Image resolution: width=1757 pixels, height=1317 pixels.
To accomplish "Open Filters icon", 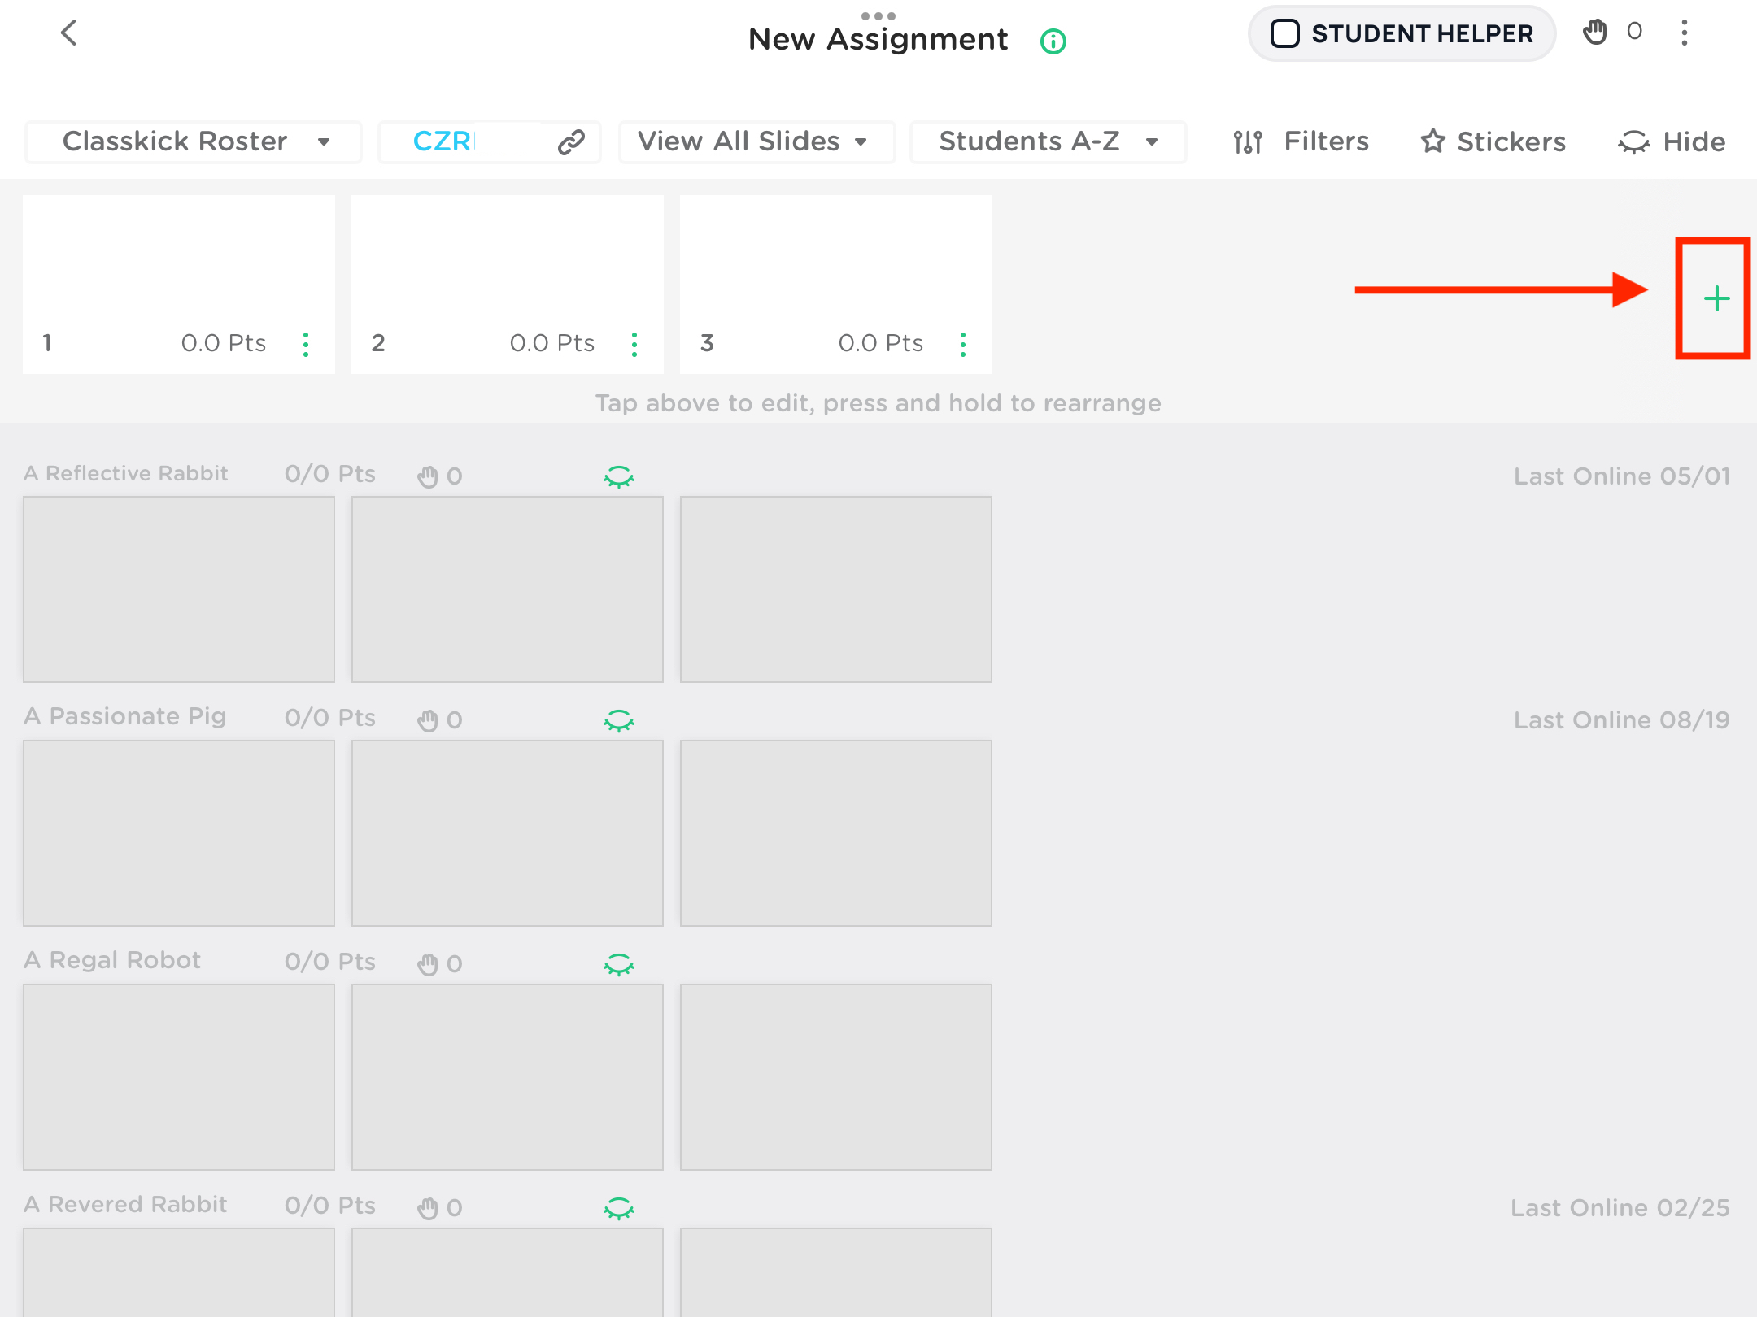I will 1248,142.
